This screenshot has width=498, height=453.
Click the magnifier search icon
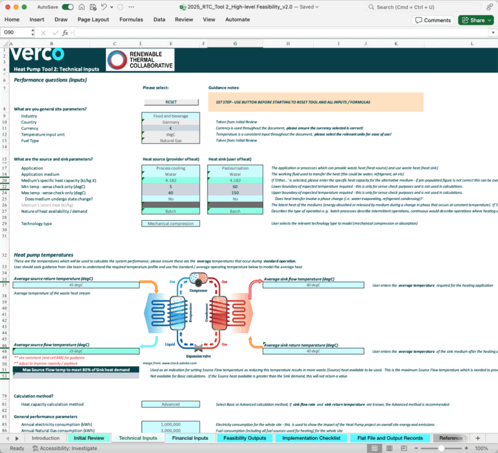371,7
